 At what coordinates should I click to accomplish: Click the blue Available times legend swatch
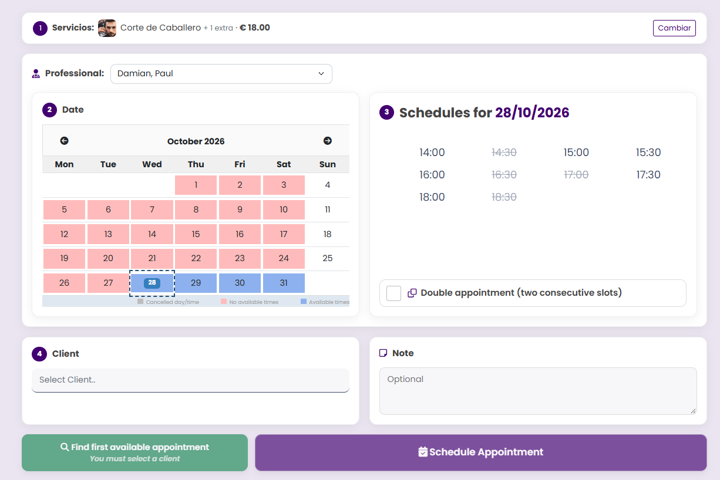[304, 302]
